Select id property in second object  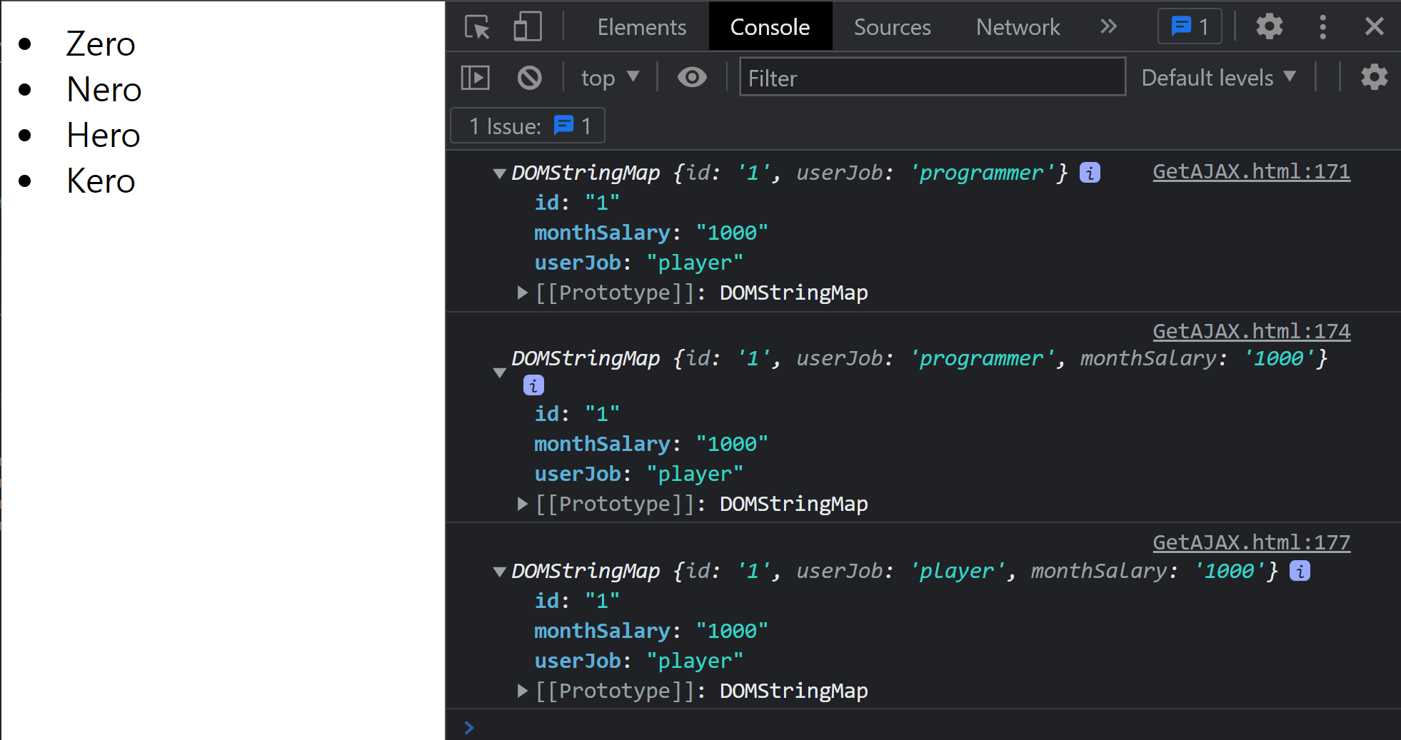(x=577, y=414)
